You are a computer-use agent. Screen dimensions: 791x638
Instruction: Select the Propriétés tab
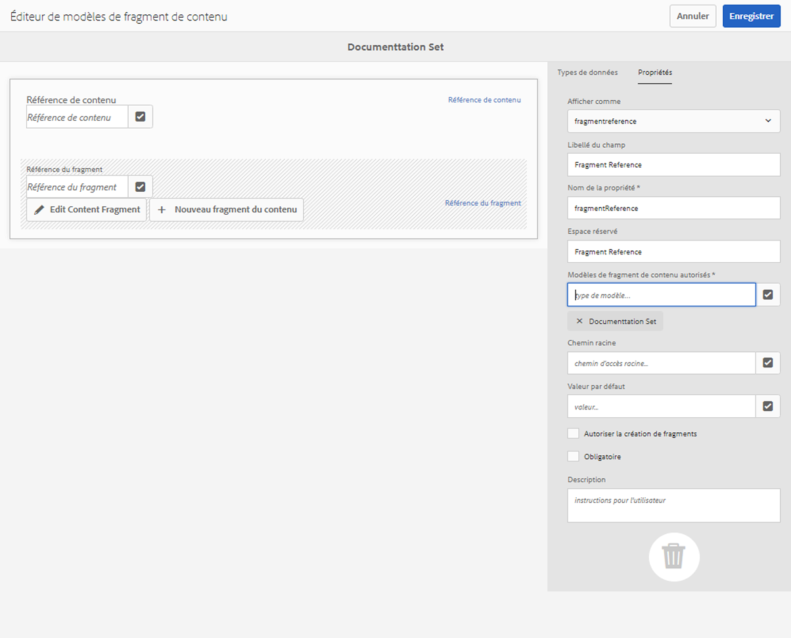(654, 72)
